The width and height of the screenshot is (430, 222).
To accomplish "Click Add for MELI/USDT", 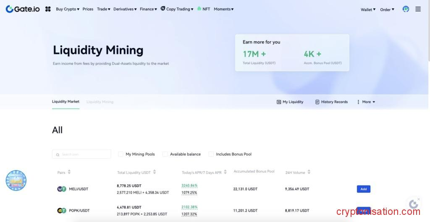I will [x=364, y=189].
